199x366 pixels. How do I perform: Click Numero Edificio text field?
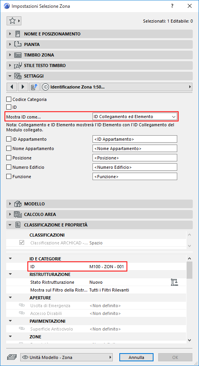pos(135,167)
